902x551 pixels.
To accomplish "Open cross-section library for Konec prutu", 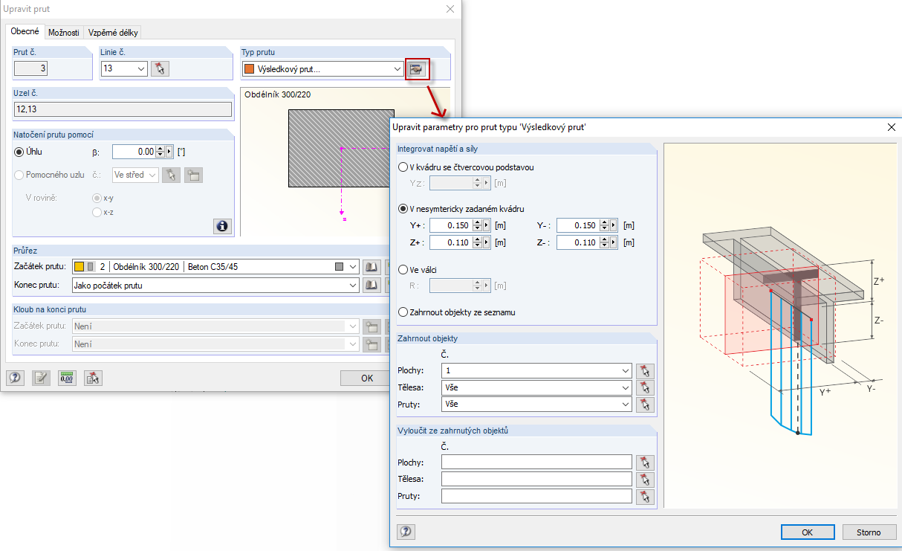I will 371,285.
